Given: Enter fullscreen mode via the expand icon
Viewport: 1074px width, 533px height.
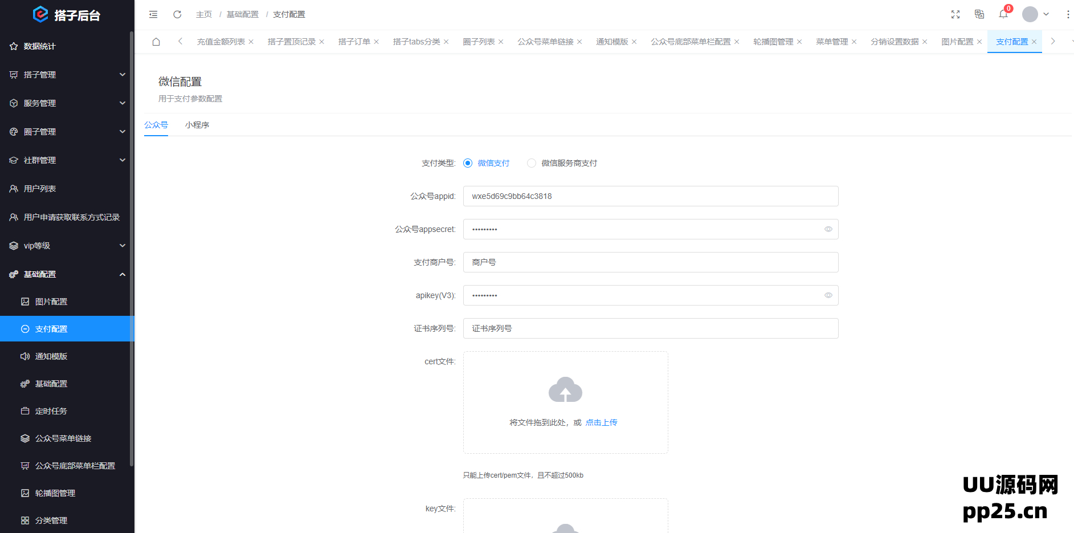Looking at the screenshot, I should point(955,14).
